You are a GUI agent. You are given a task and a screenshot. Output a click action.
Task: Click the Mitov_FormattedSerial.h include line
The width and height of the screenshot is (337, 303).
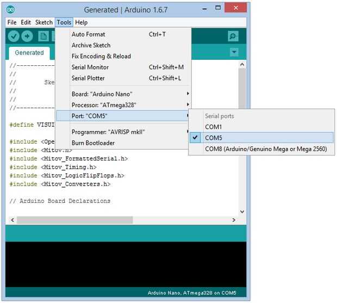(69, 159)
